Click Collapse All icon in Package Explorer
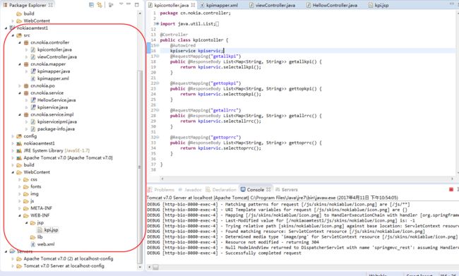This screenshot has width=459, height=276. coord(91,5)
